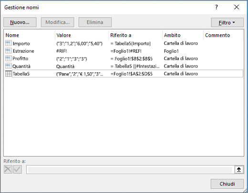Click the {"3";"1,2";"6,00";"5,40"} value

coord(79,43)
